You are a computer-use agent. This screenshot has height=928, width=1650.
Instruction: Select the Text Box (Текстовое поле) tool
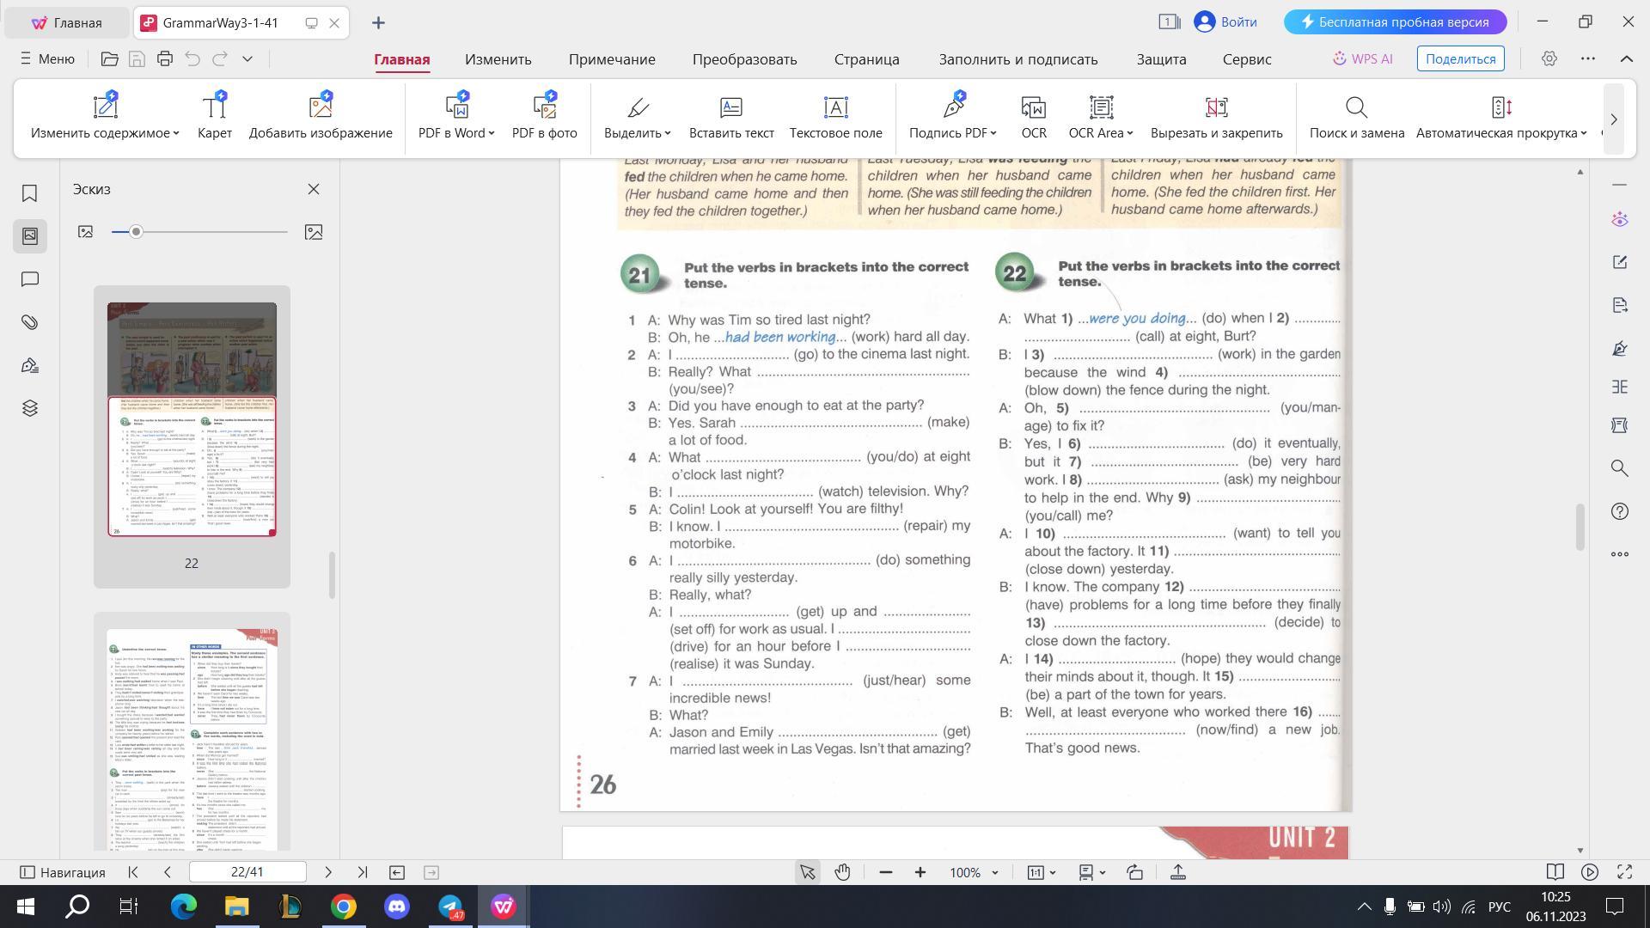[x=835, y=108]
